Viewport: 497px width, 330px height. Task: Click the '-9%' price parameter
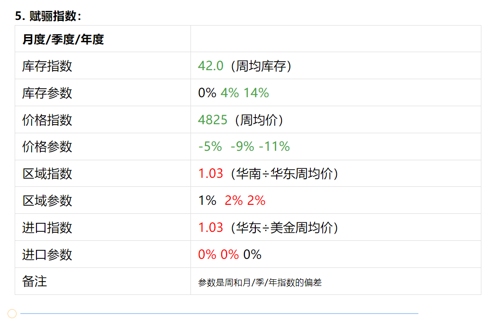click(x=243, y=147)
